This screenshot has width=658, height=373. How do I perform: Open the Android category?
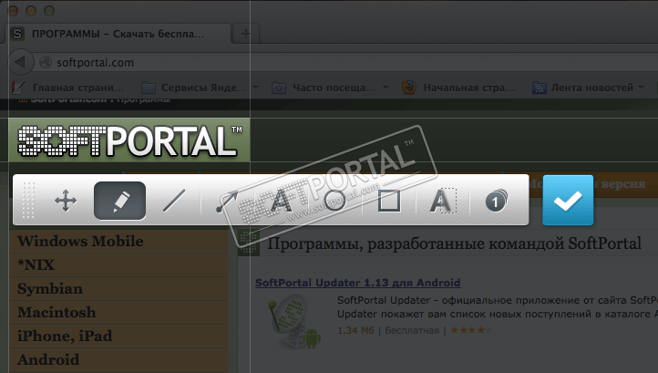click(x=118, y=359)
